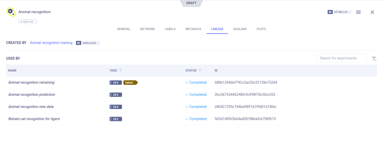Open the Animal recognition training link
Screen dimensions: 383x158
pos(51,43)
